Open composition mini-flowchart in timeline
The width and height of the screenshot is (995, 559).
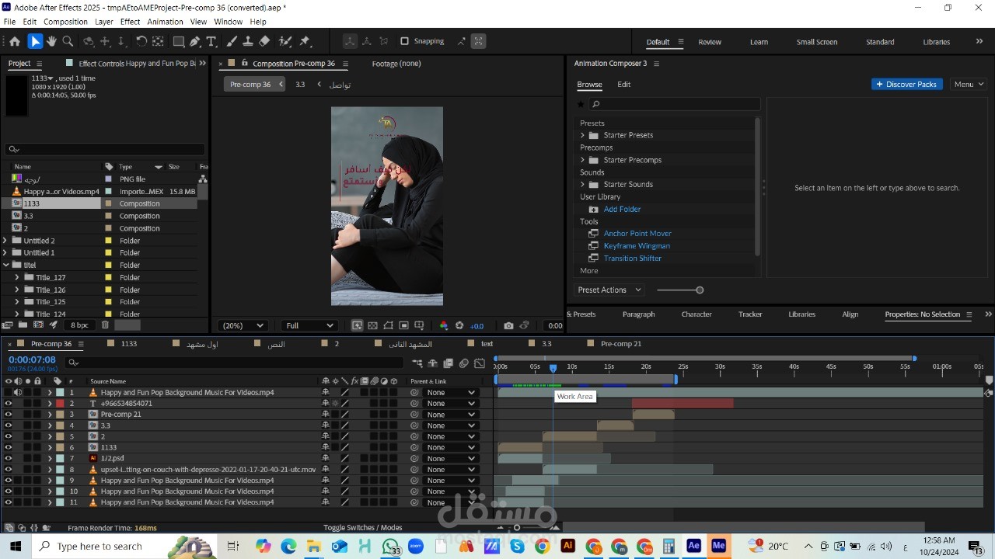point(417,363)
